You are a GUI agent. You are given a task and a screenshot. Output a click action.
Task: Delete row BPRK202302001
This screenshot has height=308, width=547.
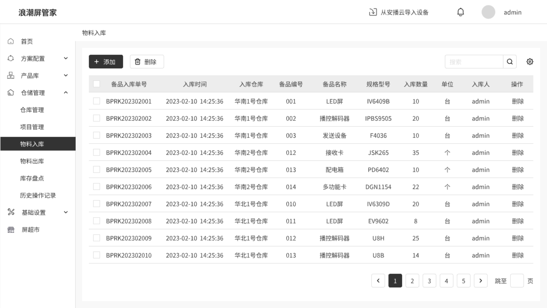click(x=518, y=101)
